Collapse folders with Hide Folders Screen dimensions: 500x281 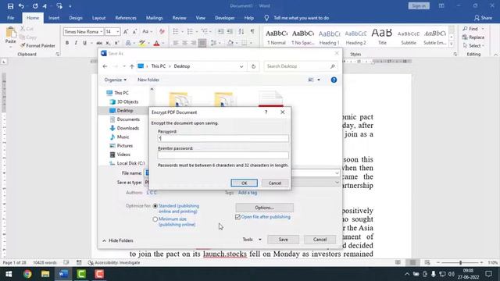118,240
